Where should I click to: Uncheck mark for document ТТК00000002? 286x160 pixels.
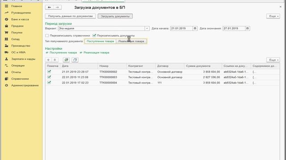tap(49, 72)
